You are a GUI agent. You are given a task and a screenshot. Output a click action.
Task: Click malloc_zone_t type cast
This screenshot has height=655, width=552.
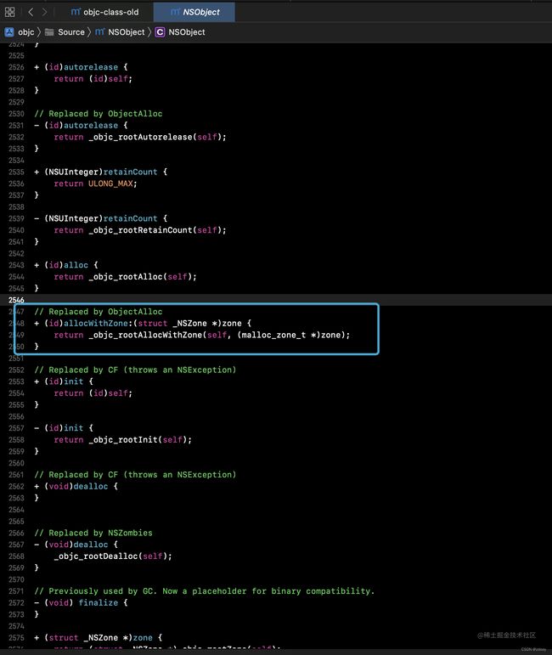click(x=274, y=335)
